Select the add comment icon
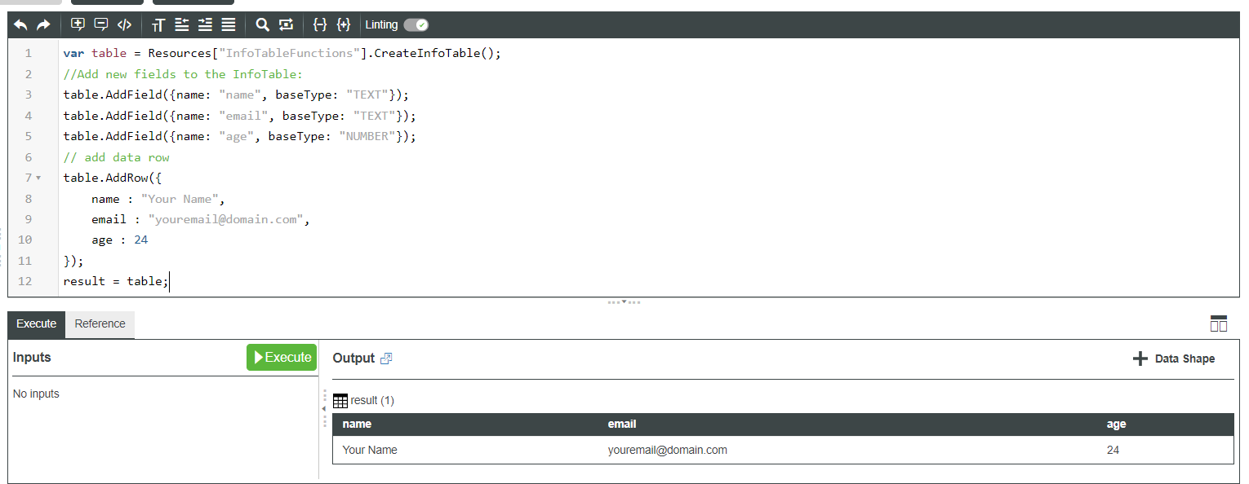The width and height of the screenshot is (1249, 484). [78, 24]
